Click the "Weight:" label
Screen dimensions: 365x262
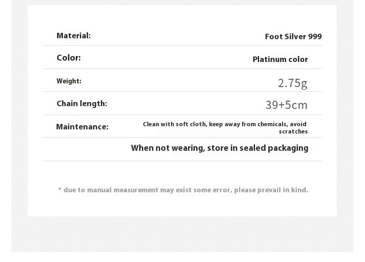pyautogui.click(x=69, y=81)
